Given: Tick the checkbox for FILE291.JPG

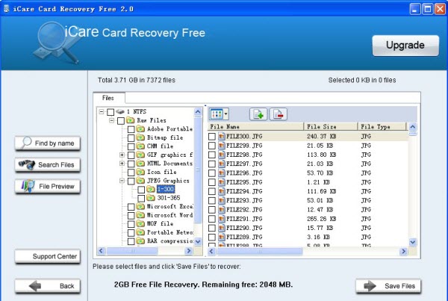Looking at the screenshot, I should point(212,219).
